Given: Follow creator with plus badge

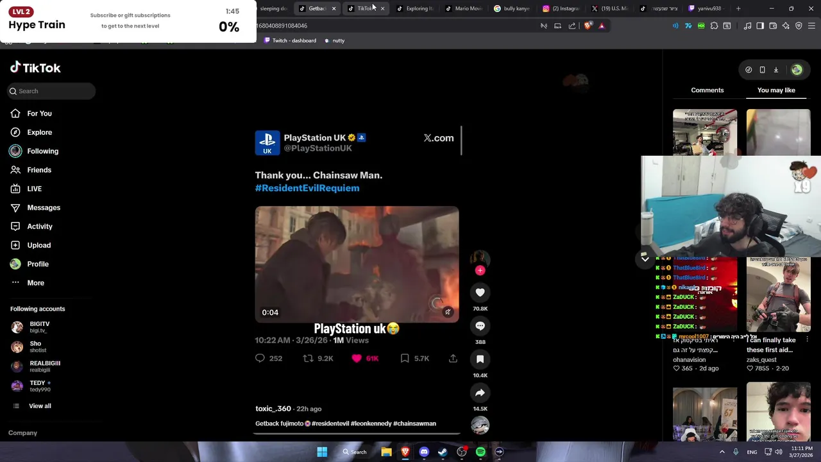Looking at the screenshot, I should pos(480,270).
